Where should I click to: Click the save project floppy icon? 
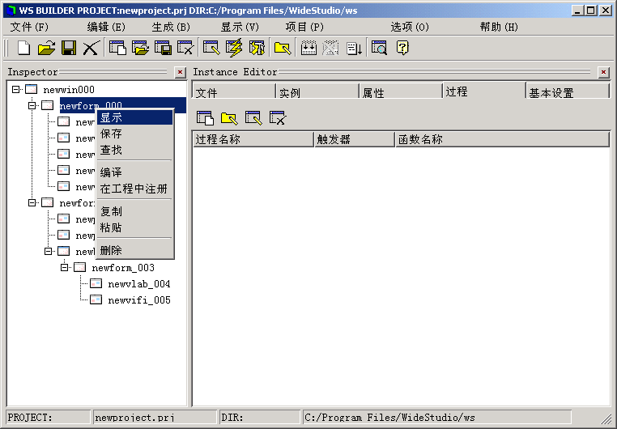click(69, 48)
